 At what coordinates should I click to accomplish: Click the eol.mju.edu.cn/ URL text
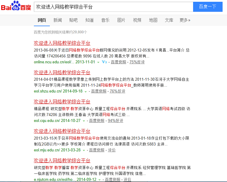(47, 150)
